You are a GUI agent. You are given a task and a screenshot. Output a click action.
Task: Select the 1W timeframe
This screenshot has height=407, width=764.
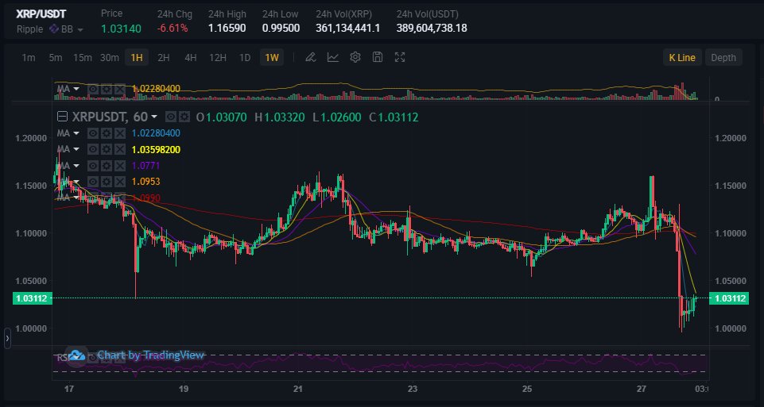271,57
